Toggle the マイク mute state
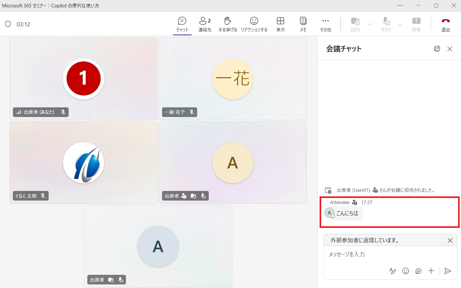Viewport: 461px width, 288px height. (386, 24)
